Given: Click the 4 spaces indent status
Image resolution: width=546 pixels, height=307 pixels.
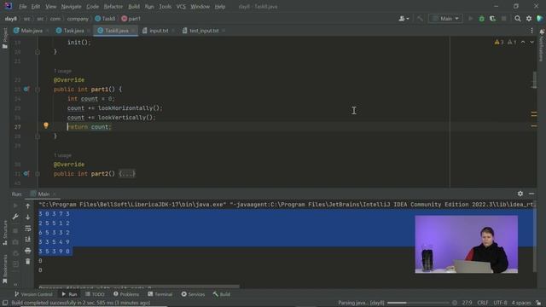Looking at the screenshot, I should (521, 303).
